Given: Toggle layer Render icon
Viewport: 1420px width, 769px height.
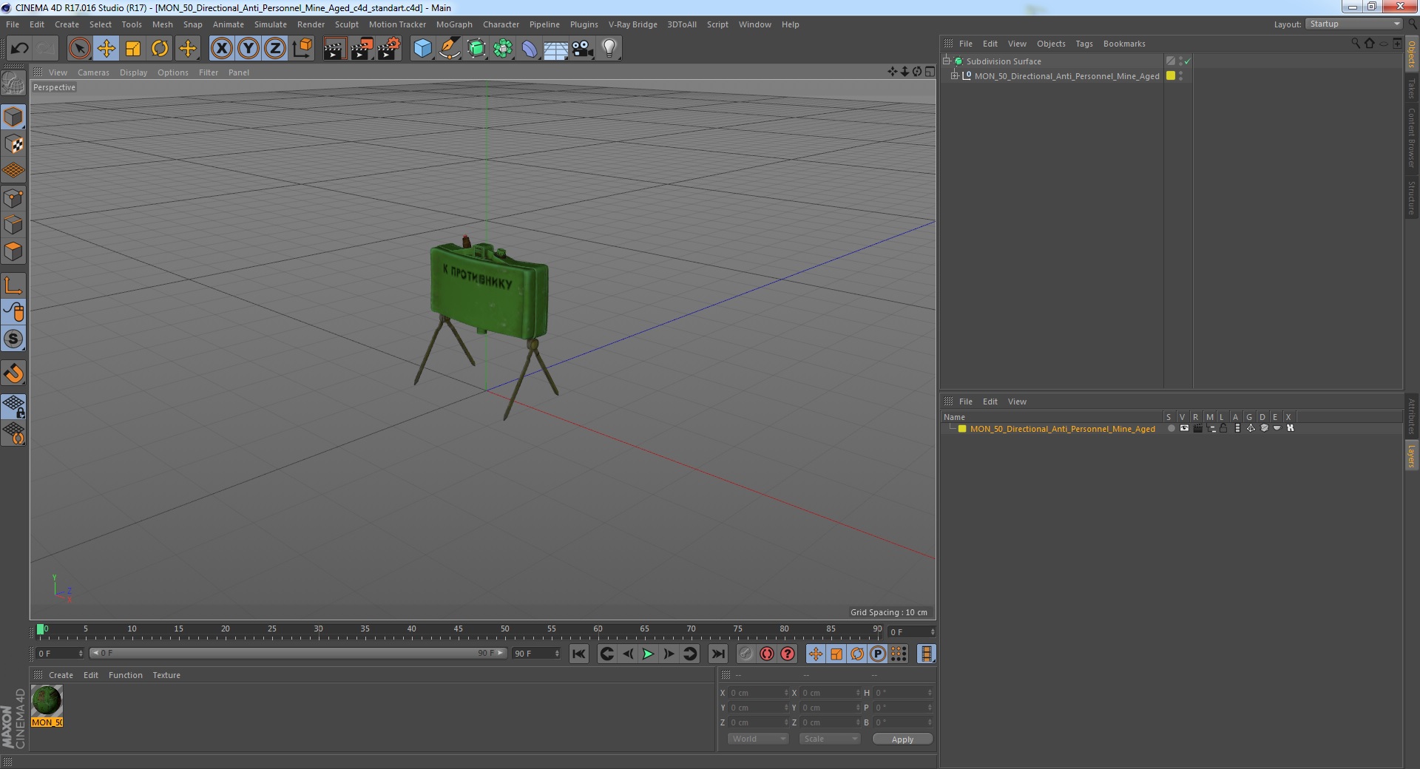Looking at the screenshot, I should (x=1197, y=428).
